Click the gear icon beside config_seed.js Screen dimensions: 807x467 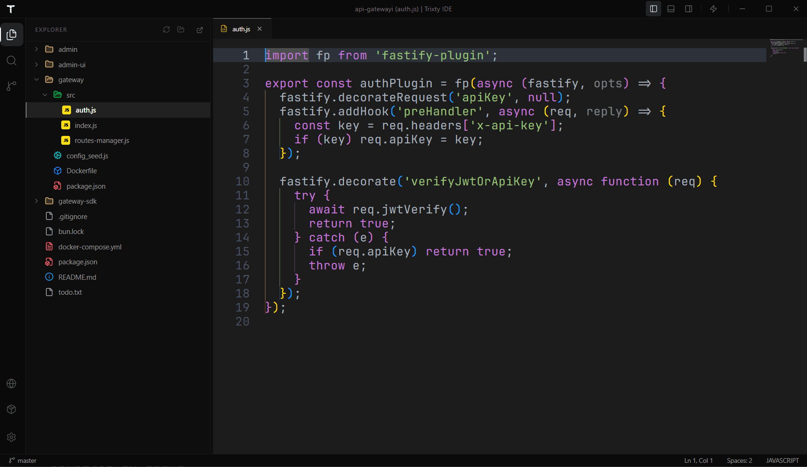click(x=57, y=156)
